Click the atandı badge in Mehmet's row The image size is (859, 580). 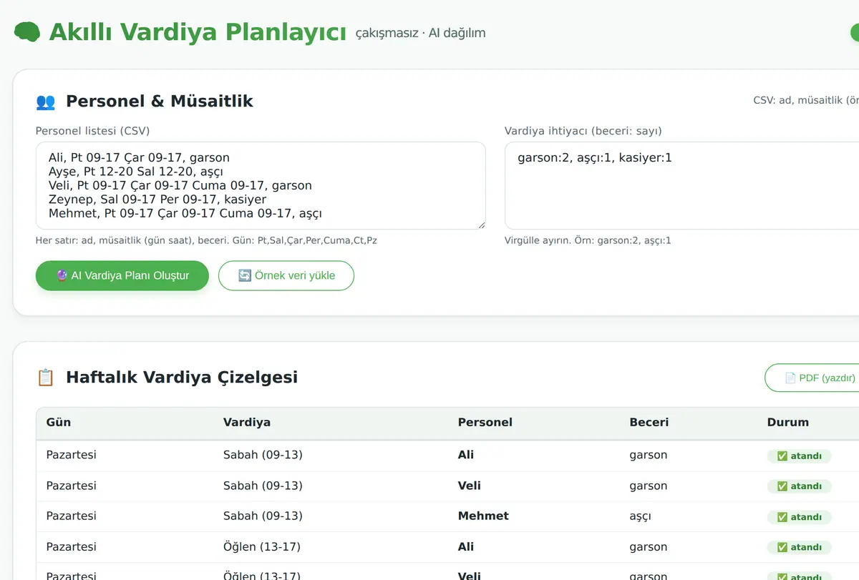(799, 517)
